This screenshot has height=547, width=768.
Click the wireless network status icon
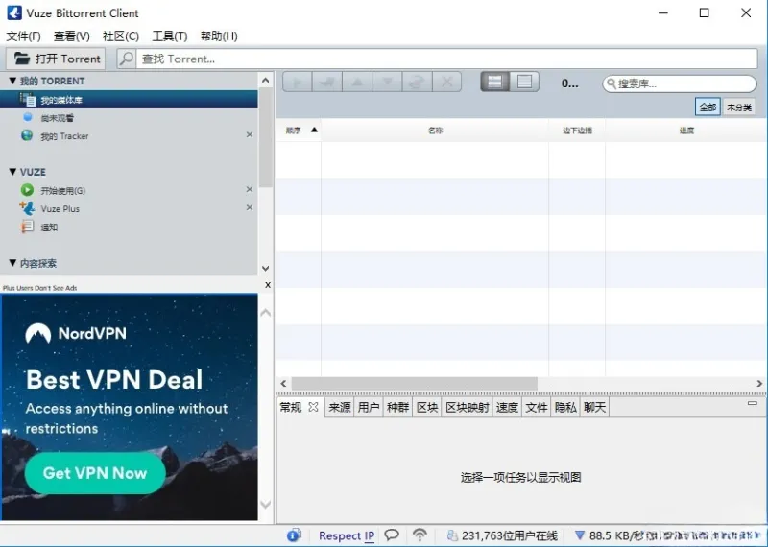coord(420,535)
